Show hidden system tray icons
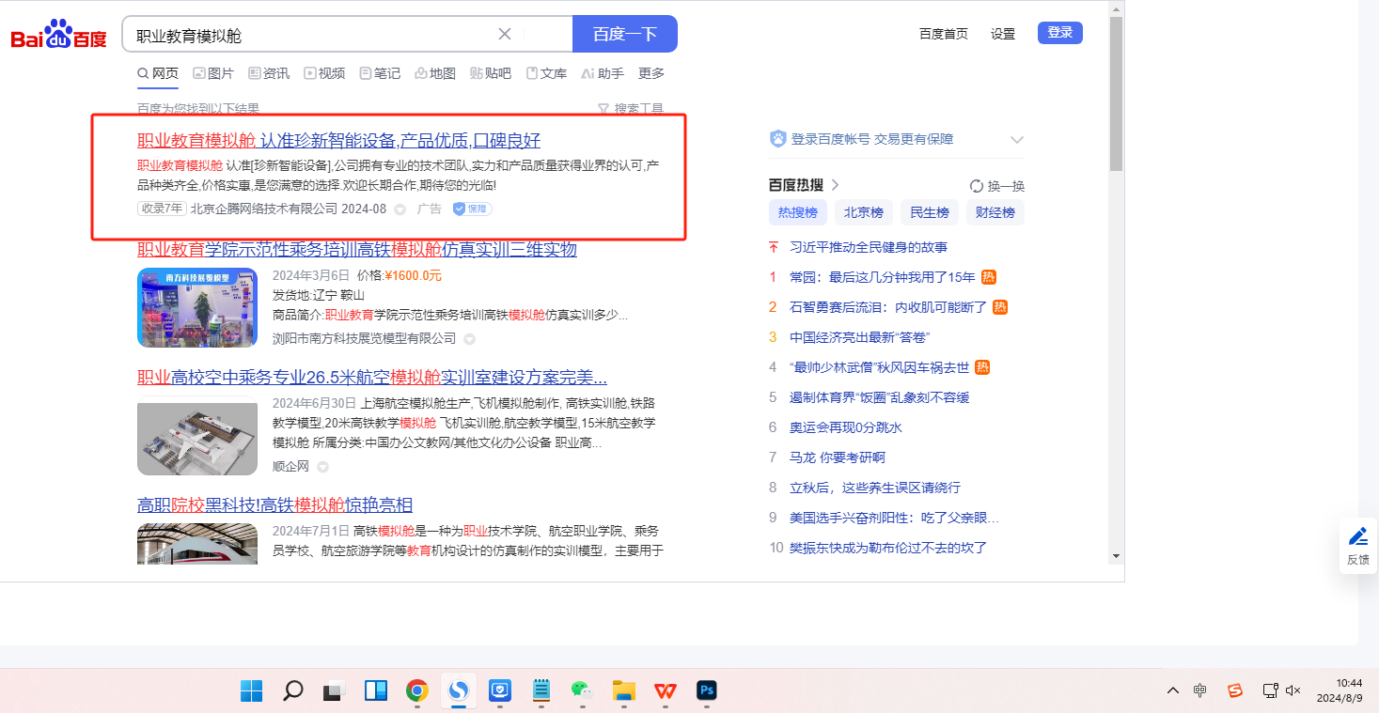Image resolution: width=1379 pixels, height=713 pixels. click(1172, 690)
